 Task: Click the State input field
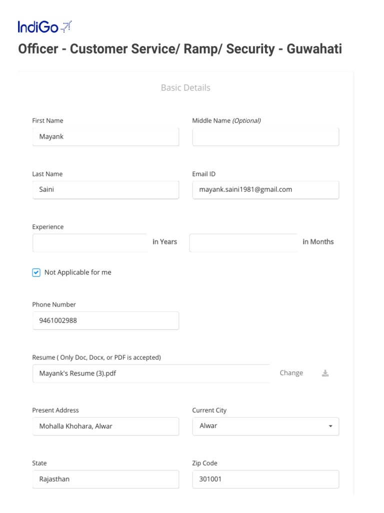(105, 479)
